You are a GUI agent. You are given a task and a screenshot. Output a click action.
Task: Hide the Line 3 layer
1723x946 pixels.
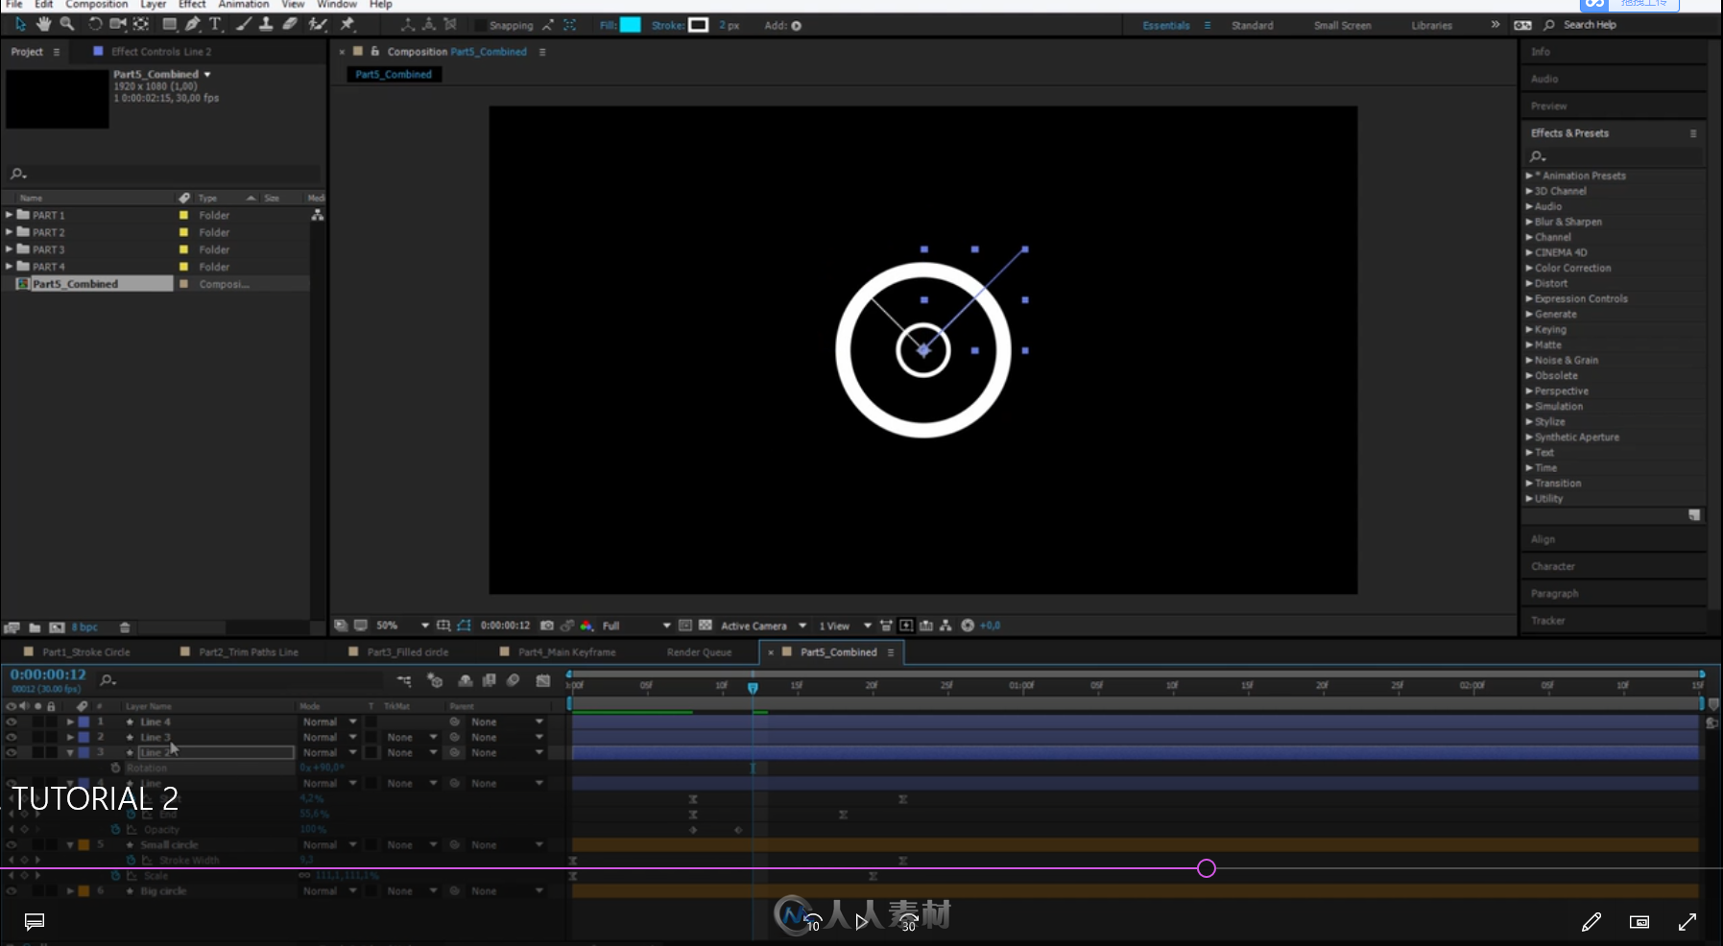click(x=12, y=737)
